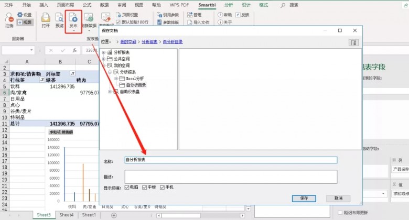Select cell containing 141396.735 in row 5
This screenshot has width=409, height=220.
(x=60, y=86)
